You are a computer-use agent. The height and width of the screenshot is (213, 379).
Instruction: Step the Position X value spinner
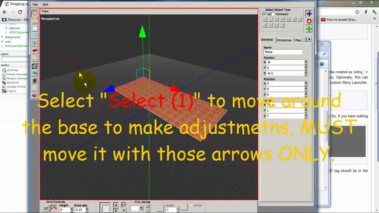pyautogui.click(x=306, y=62)
